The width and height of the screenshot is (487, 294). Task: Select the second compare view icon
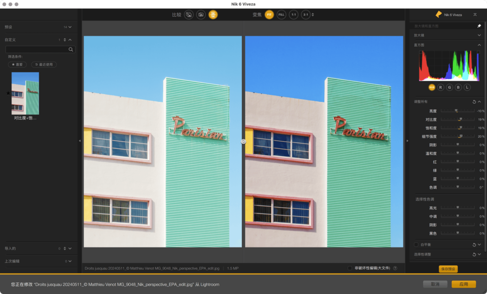201,15
